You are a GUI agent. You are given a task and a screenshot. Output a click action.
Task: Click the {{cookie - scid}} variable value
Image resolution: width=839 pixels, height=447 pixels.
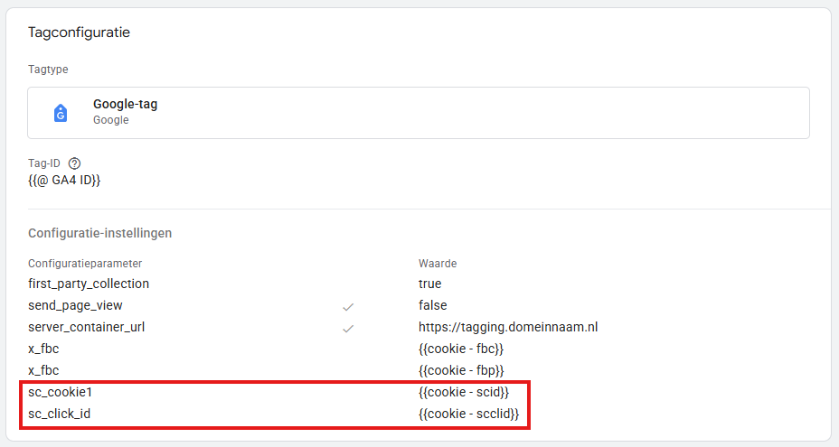464,392
